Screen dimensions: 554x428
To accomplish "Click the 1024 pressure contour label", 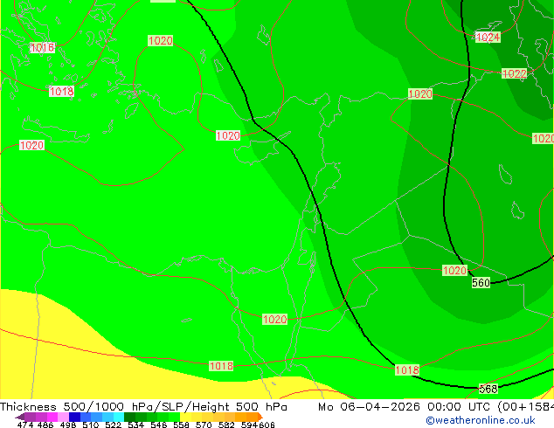I will tap(488, 37).
